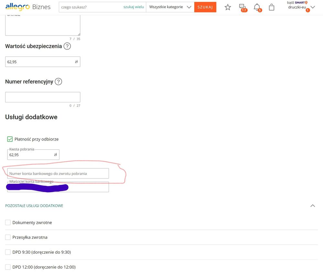Open the szukaj wielu link
323x274 pixels.
pos(134,7)
